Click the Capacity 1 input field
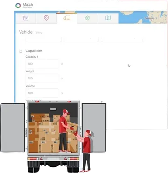This screenshot has width=168, height=173. coord(42,64)
